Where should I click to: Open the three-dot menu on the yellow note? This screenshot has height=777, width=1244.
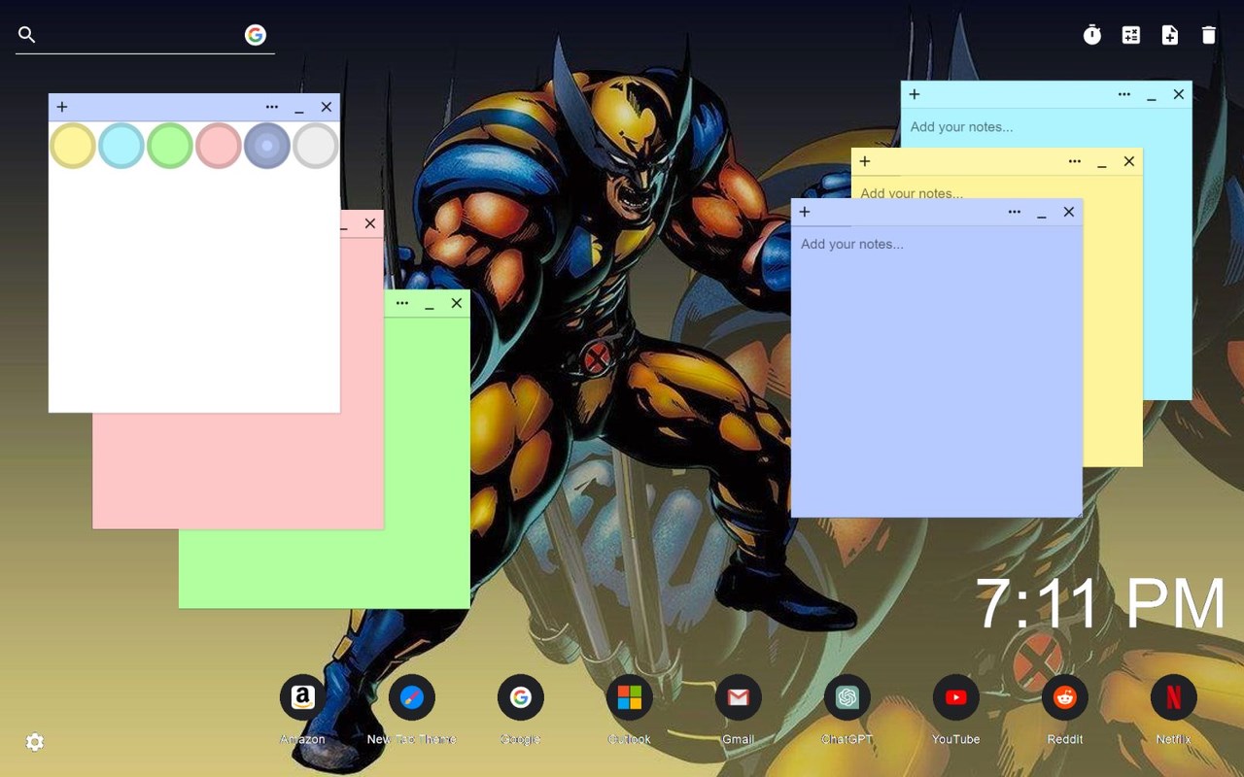[x=1075, y=161]
